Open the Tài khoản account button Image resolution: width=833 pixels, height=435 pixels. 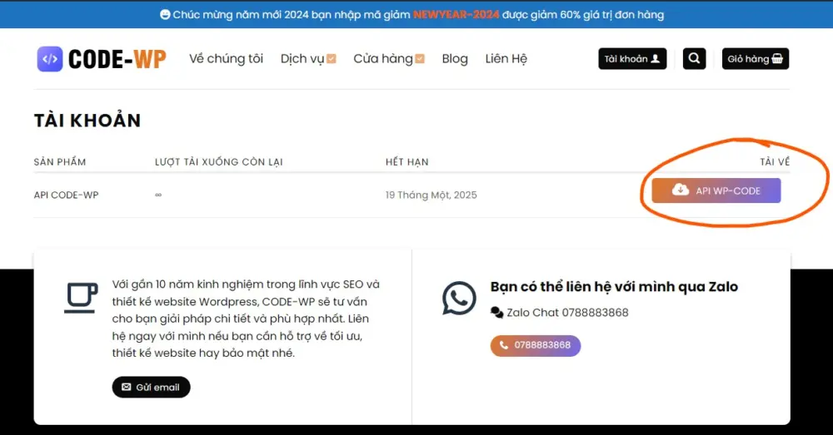(x=632, y=58)
